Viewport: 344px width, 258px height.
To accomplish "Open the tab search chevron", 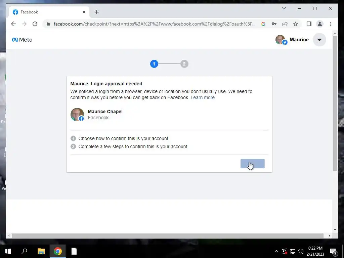I will coord(284,8).
